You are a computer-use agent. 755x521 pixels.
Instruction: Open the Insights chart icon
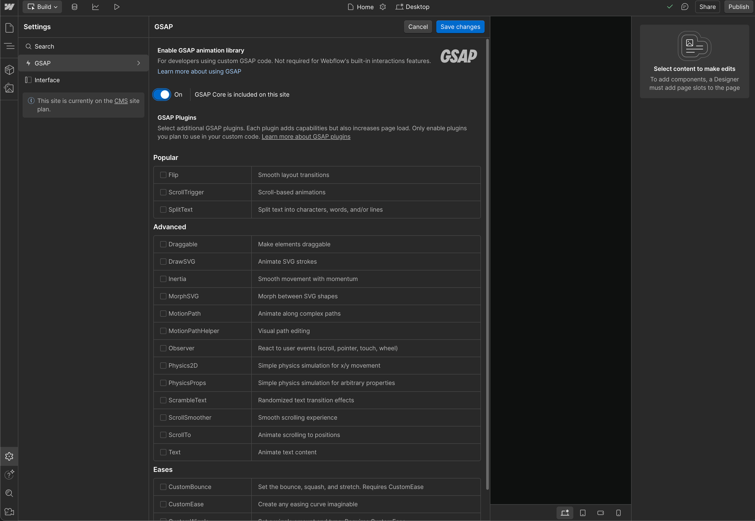(x=96, y=7)
